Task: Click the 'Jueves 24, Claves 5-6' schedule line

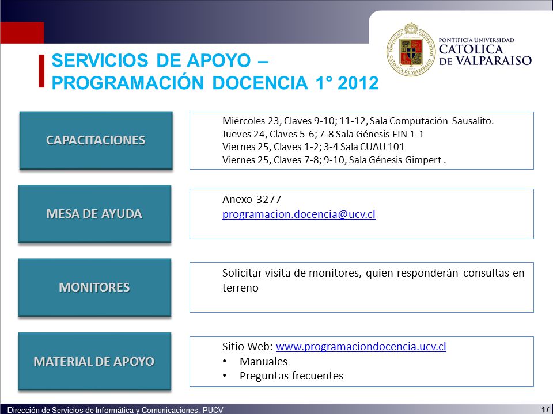Action: pyautogui.click(x=323, y=134)
